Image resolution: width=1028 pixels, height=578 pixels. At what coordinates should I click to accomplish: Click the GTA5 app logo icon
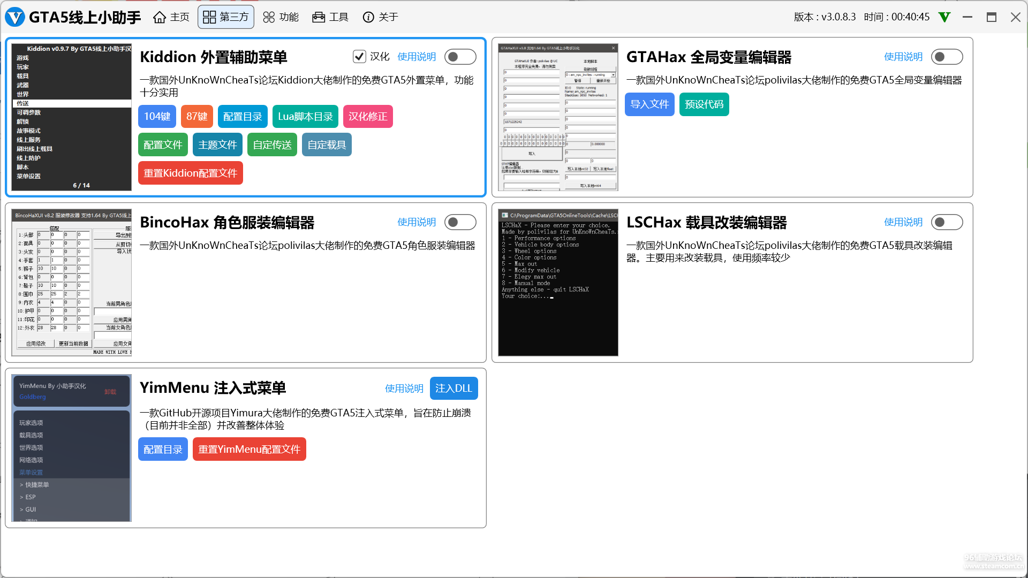[x=15, y=17]
